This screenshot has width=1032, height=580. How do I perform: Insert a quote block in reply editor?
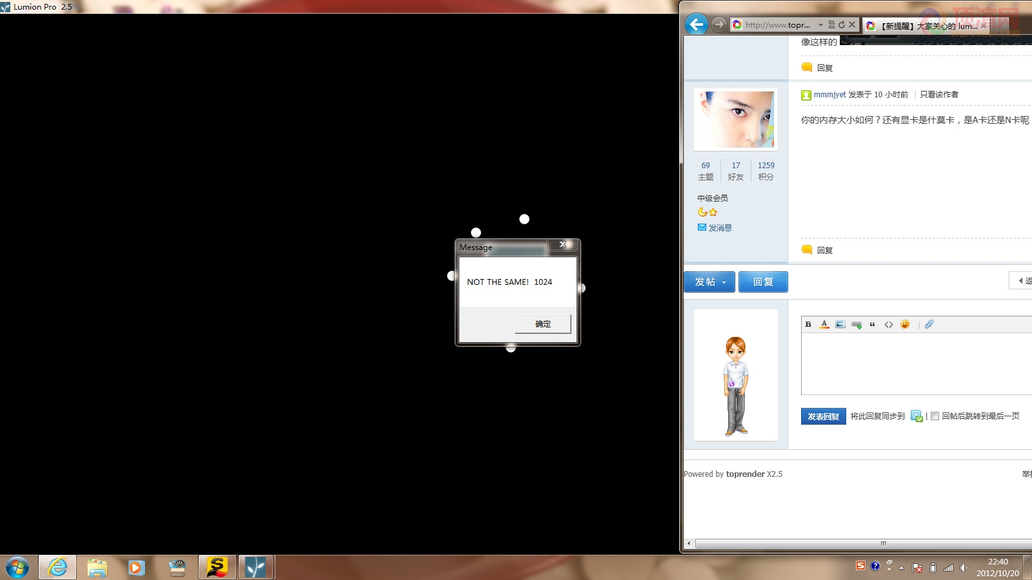click(x=873, y=324)
